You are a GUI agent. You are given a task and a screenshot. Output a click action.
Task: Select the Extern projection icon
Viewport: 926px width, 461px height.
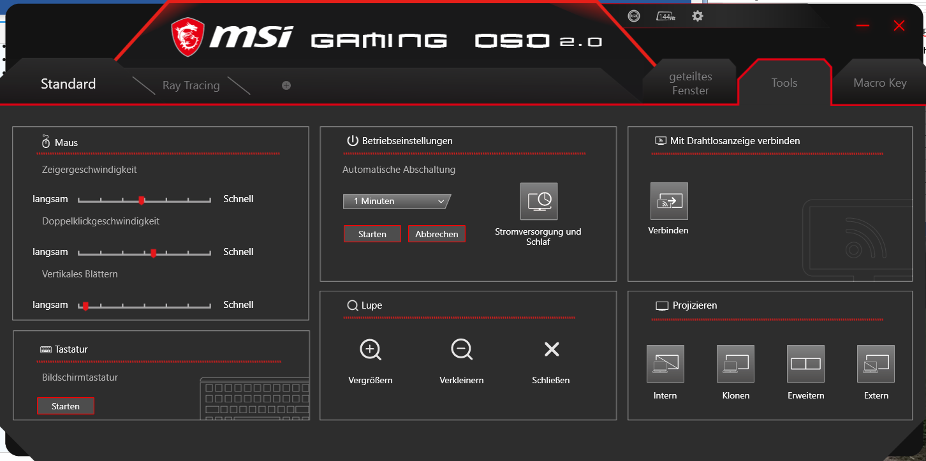[x=876, y=364]
